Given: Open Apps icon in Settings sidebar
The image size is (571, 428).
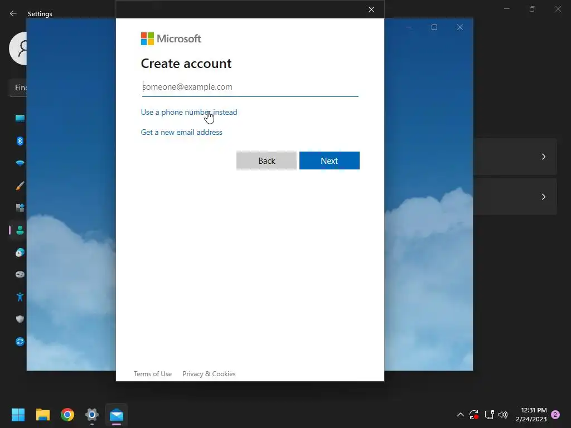Looking at the screenshot, I should 20,208.
